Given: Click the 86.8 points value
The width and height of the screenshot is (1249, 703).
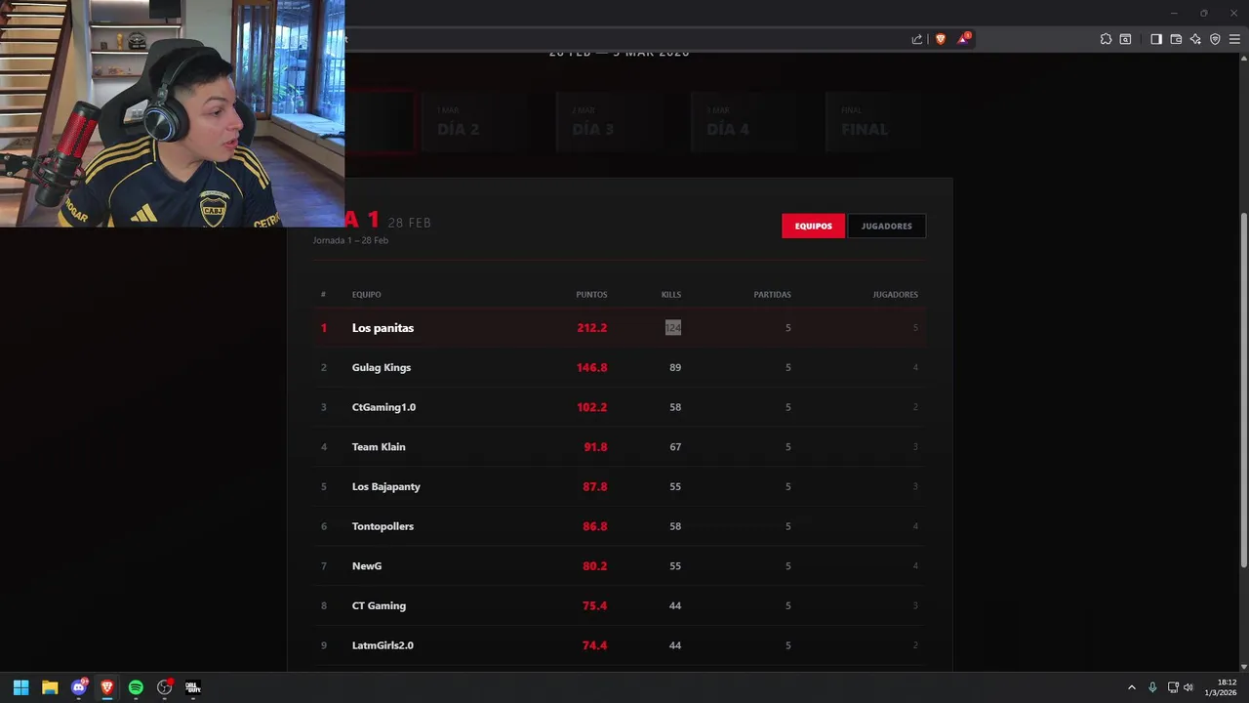Looking at the screenshot, I should 595,526.
